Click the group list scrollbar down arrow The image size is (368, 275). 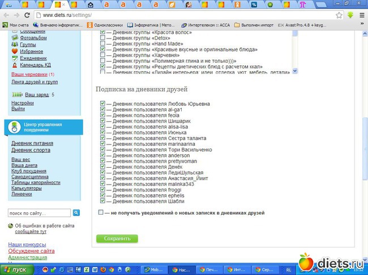tap(294, 72)
